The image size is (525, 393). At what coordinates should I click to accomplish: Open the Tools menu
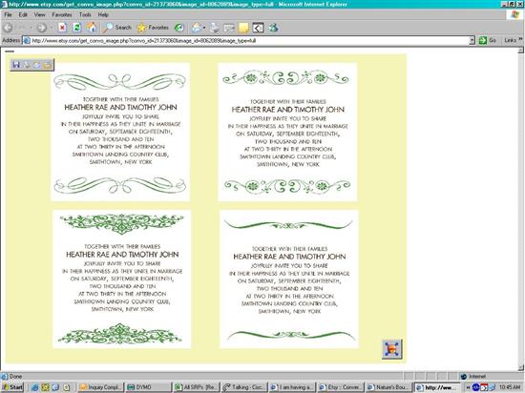tap(85, 14)
